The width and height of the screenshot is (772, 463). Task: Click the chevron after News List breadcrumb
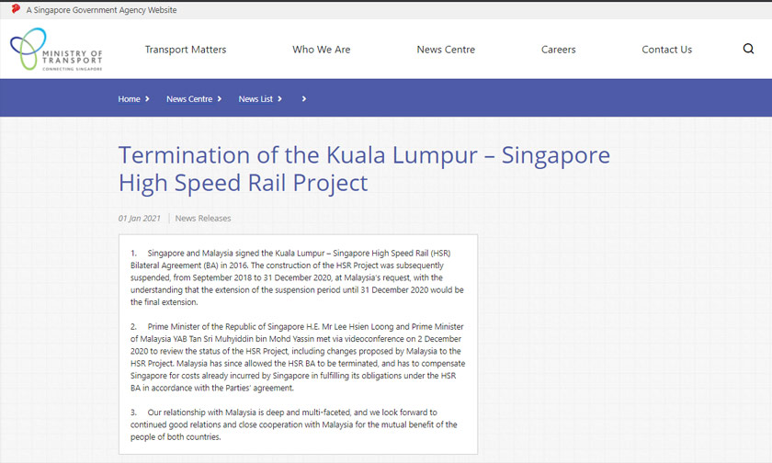click(x=279, y=99)
